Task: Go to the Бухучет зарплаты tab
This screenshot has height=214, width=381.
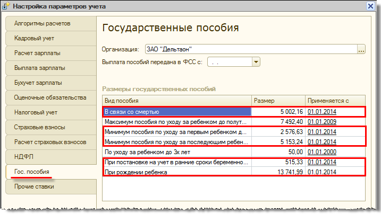Action: [51, 83]
